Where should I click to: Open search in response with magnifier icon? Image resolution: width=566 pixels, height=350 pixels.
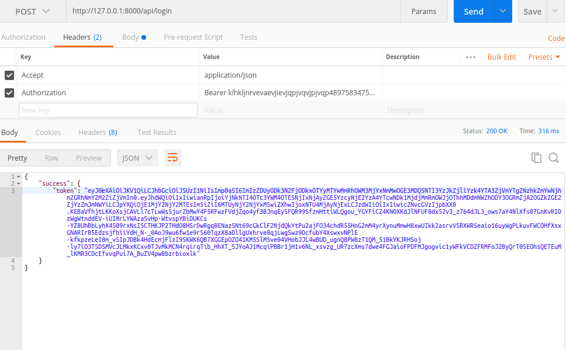click(553, 157)
